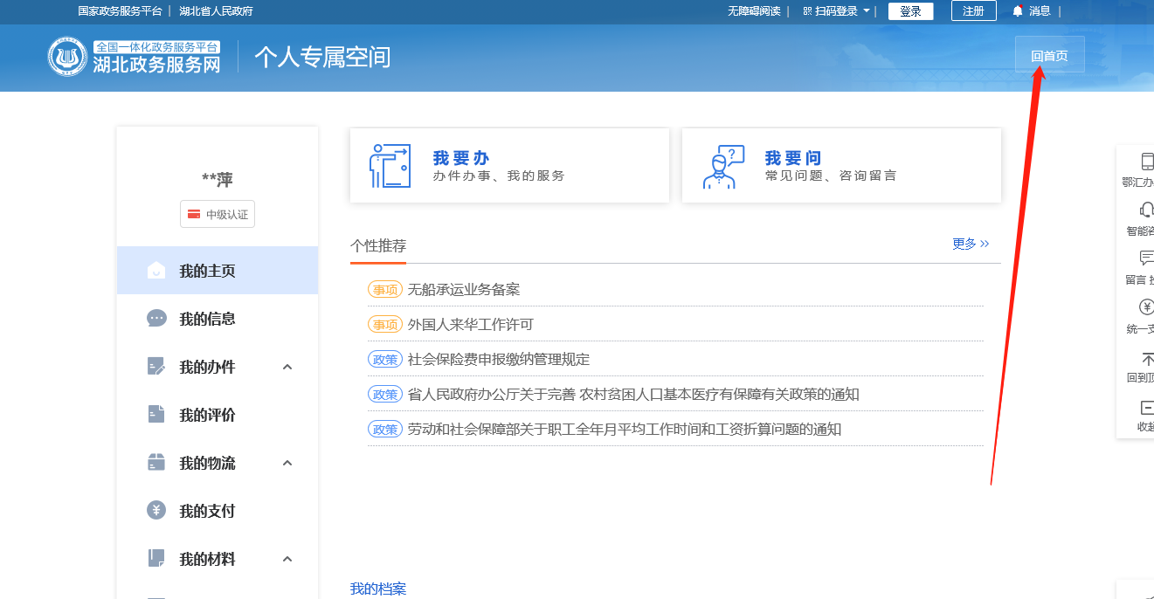The height and width of the screenshot is (599, 1154).
Task: Select 我的支付 in the sidebar
Action: 218,511
